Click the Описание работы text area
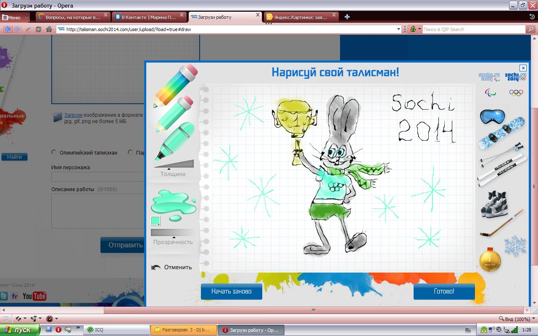Viewport: 538px width, 336px height. click(x=98, y=211)
